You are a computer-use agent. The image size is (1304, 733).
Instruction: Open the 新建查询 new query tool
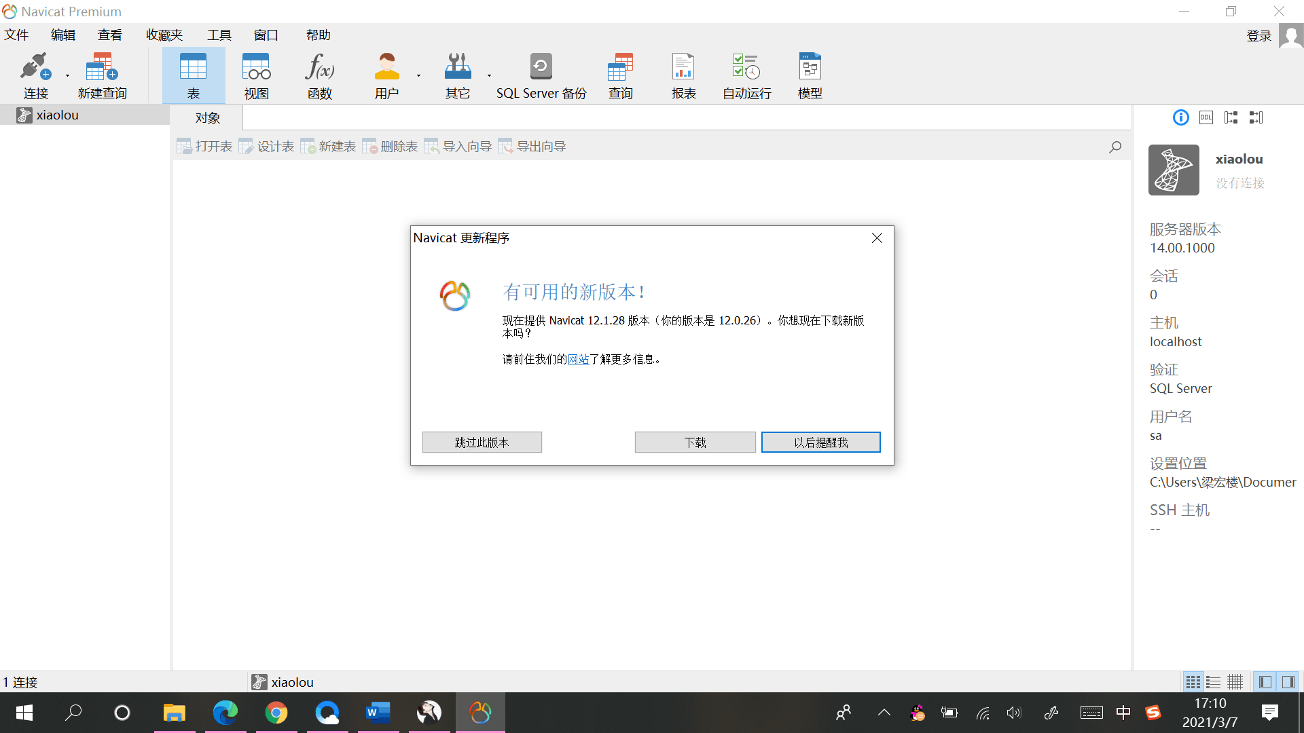coord(103,75)
